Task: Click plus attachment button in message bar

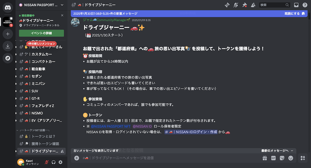Action: pos(77,158)
